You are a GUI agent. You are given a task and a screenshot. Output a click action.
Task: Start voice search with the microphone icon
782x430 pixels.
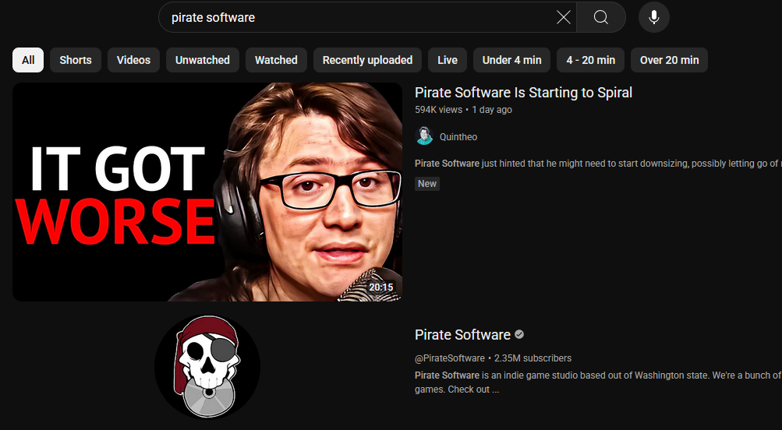pos(654,17)
